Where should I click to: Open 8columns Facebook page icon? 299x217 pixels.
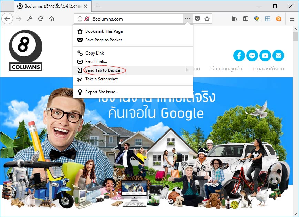point(239,56)
